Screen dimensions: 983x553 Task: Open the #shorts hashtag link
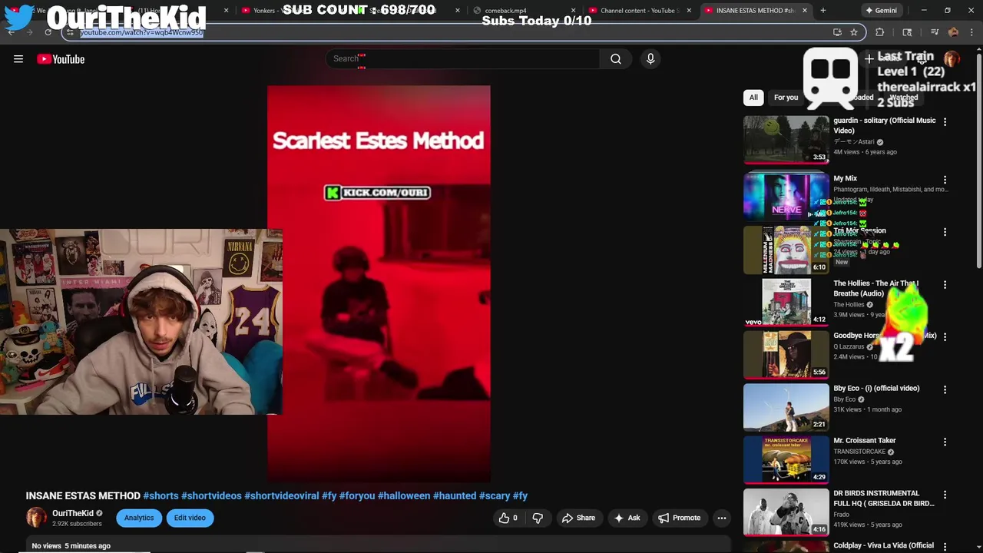click(x=161, y=496)
